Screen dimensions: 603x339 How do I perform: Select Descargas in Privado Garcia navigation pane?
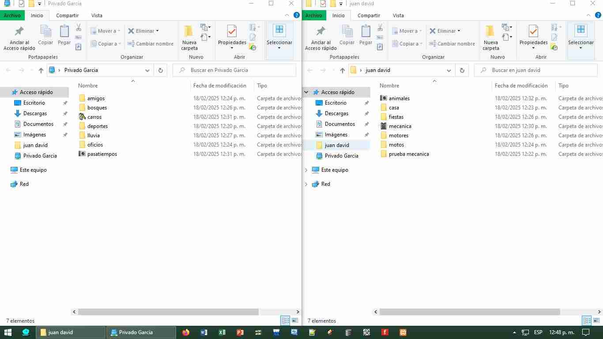pyautogui.click(x=35, y=113)
